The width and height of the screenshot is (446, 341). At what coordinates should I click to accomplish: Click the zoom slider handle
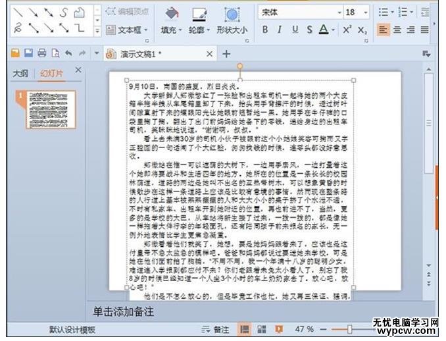click(x=349, y=329)
